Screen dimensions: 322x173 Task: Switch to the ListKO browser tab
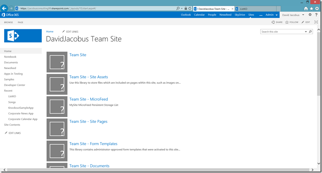point(255,9)
